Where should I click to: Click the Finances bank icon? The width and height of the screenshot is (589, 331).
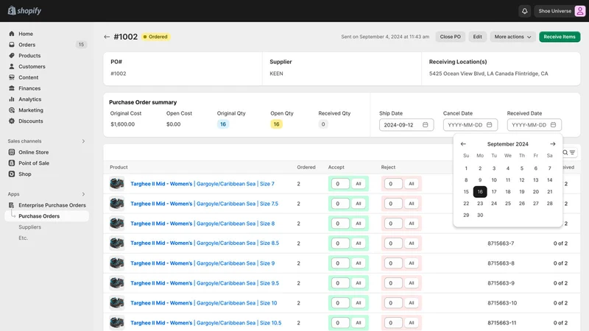[x=12, y=88]
